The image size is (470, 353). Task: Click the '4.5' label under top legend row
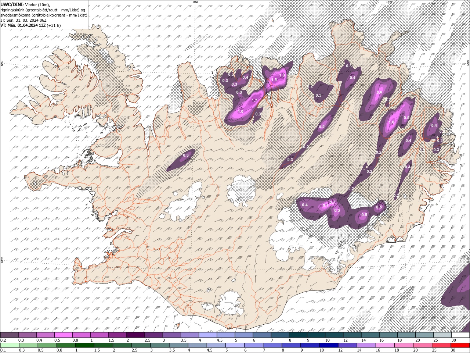(220, 340)
